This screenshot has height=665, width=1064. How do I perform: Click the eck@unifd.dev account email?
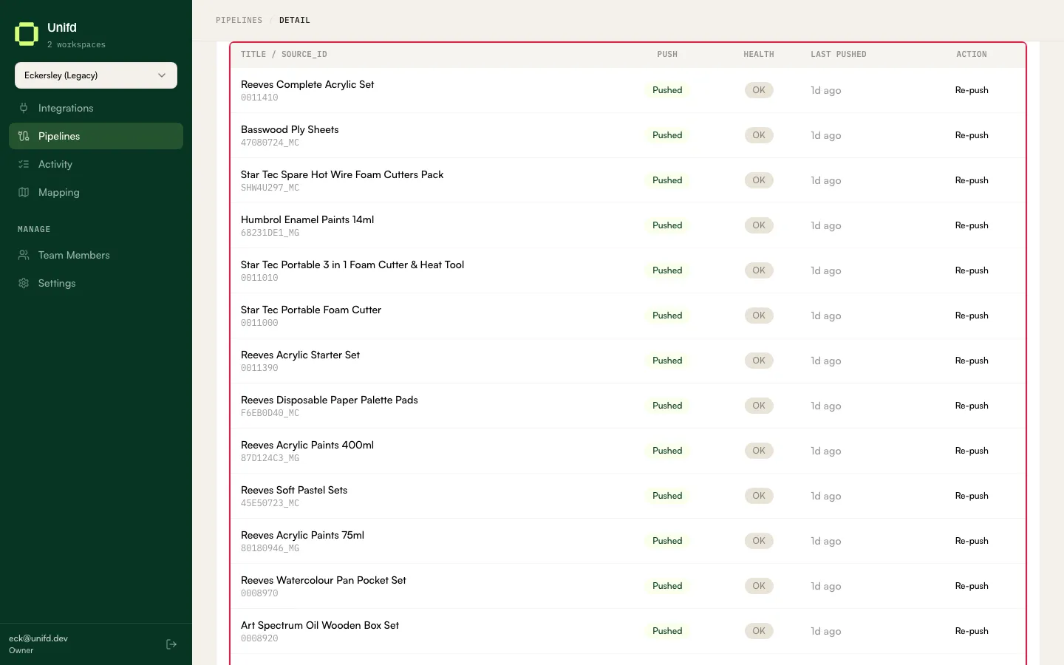tap(38, 638)
